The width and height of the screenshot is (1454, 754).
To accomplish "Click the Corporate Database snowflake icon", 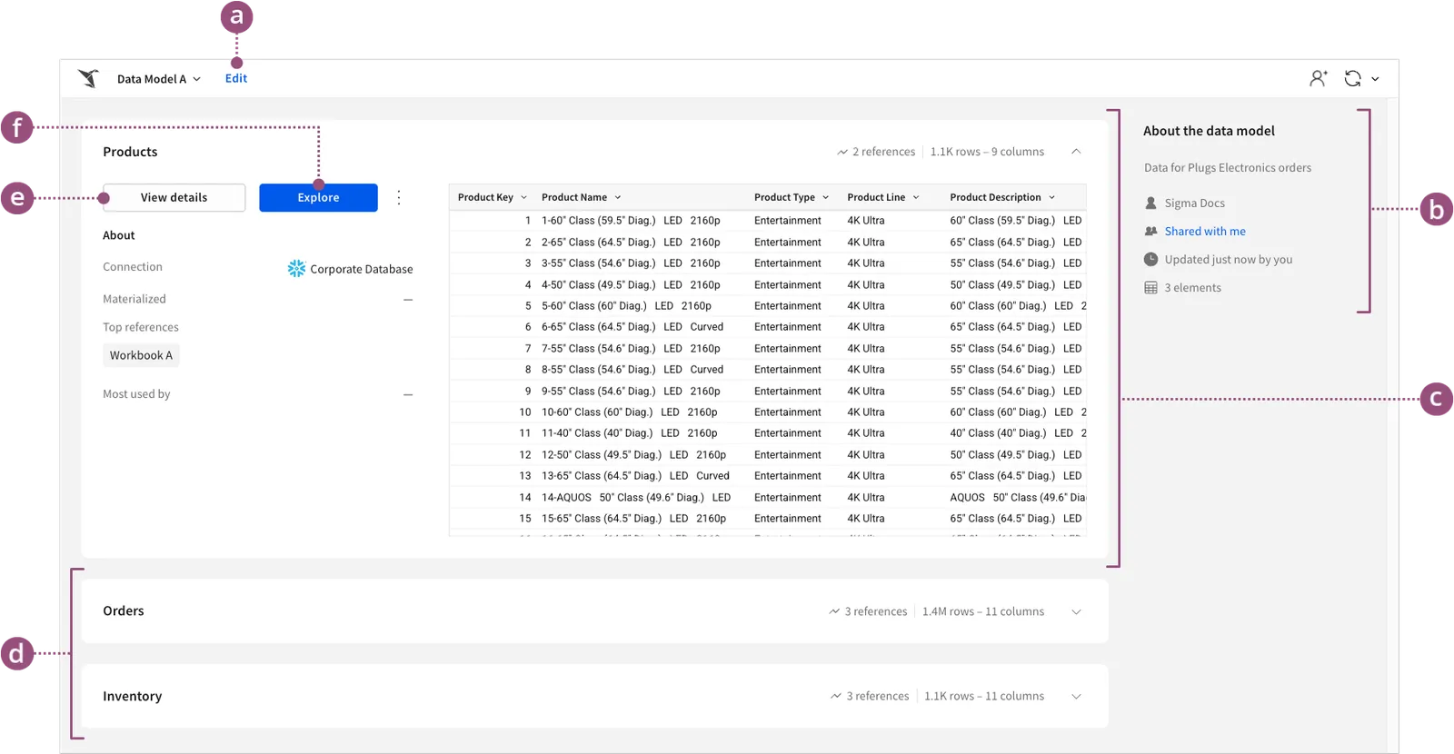I will tap(296, 268).
